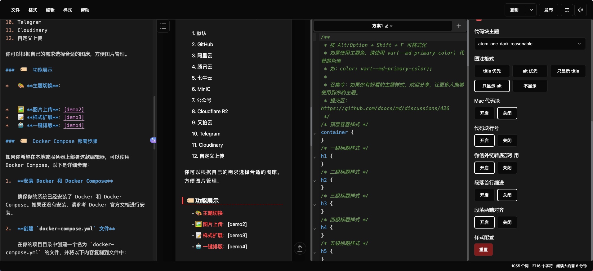Click 主题切换 in the preview list
Screen dimensions: 593x271
[x=213, y=213]
